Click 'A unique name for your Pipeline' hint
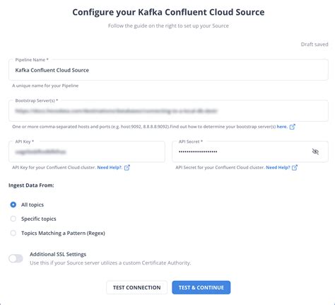 coord(45,86)
